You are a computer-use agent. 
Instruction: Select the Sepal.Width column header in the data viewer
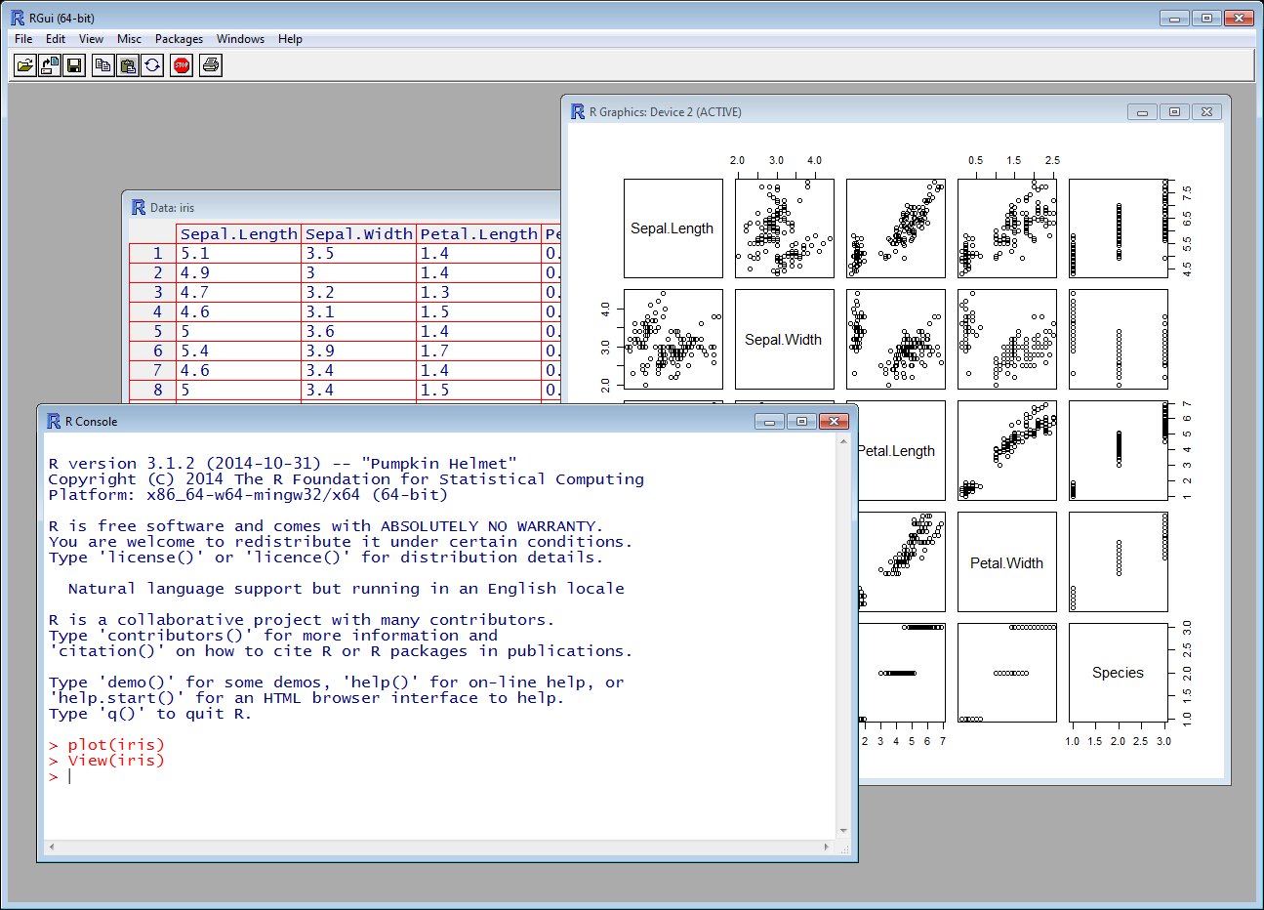(359, 234)
